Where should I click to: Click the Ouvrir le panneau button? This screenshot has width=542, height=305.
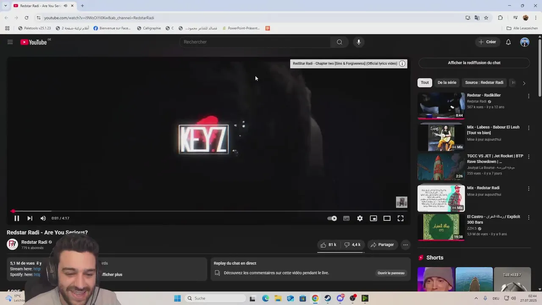[x=391, y=273]
